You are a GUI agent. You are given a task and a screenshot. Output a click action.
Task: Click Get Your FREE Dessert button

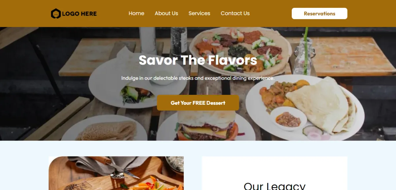coord(198,103)
